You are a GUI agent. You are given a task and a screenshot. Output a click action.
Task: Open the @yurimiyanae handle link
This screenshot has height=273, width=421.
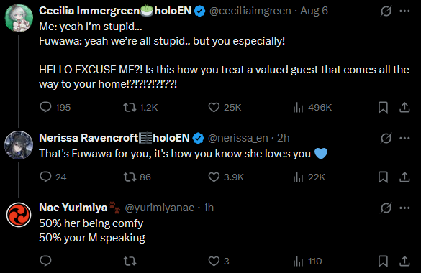coord(160,208)
